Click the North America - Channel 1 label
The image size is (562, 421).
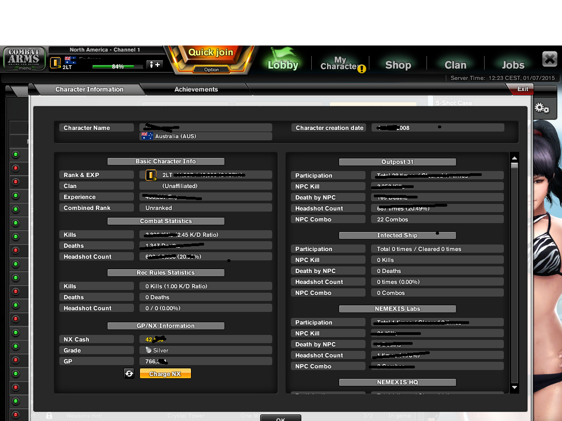point(105,50)
